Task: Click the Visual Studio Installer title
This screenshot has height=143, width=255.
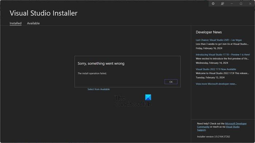Action: 43,13
